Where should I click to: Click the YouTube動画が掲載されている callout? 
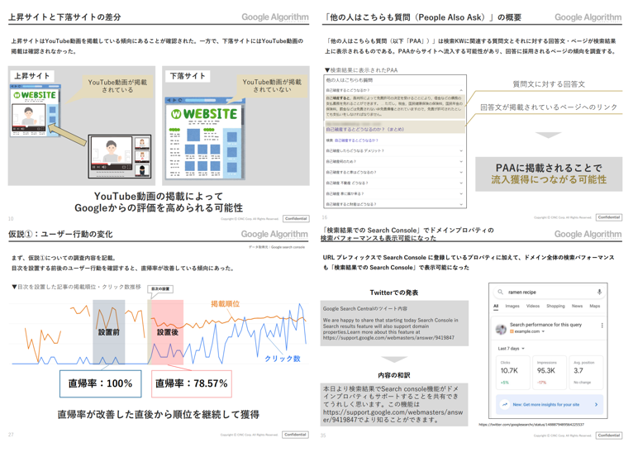(117, 86)
